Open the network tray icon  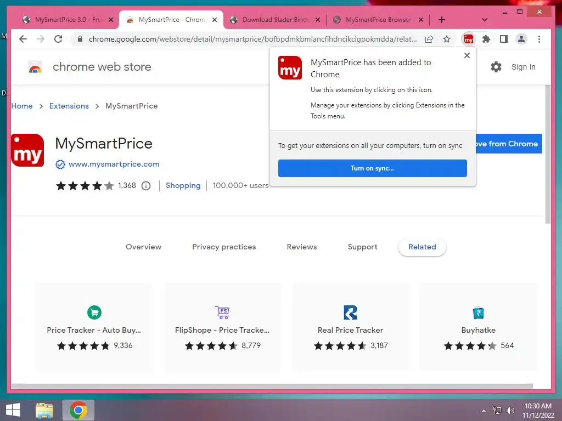(x=497, y=410)
